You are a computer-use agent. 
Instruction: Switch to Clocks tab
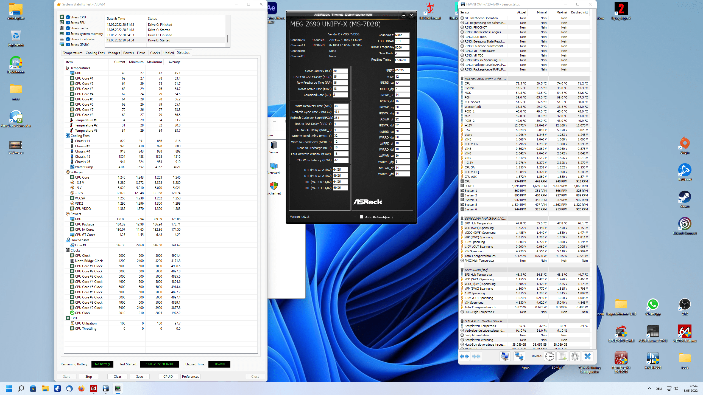pyautogui.click(x=155, y=53)
